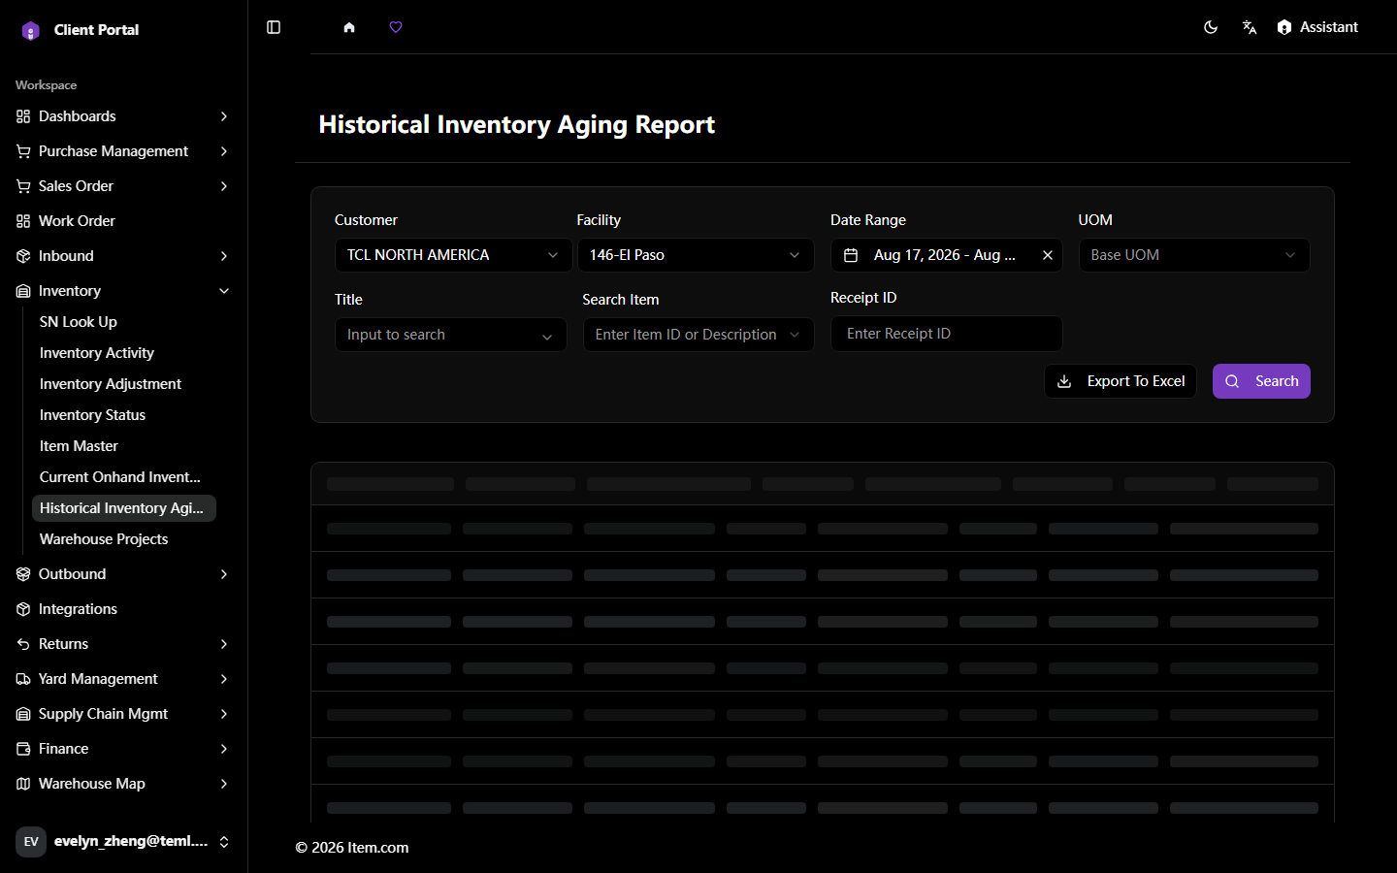The width and height of the screenshot is (1397, 873).
Task: Expand the Returns section
Action: point(124,644)
